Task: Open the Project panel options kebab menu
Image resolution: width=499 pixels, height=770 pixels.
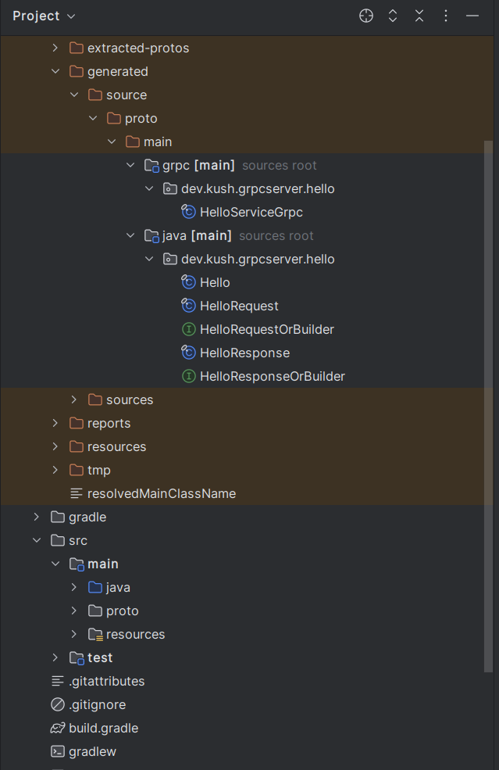Action: click(446, 16)
